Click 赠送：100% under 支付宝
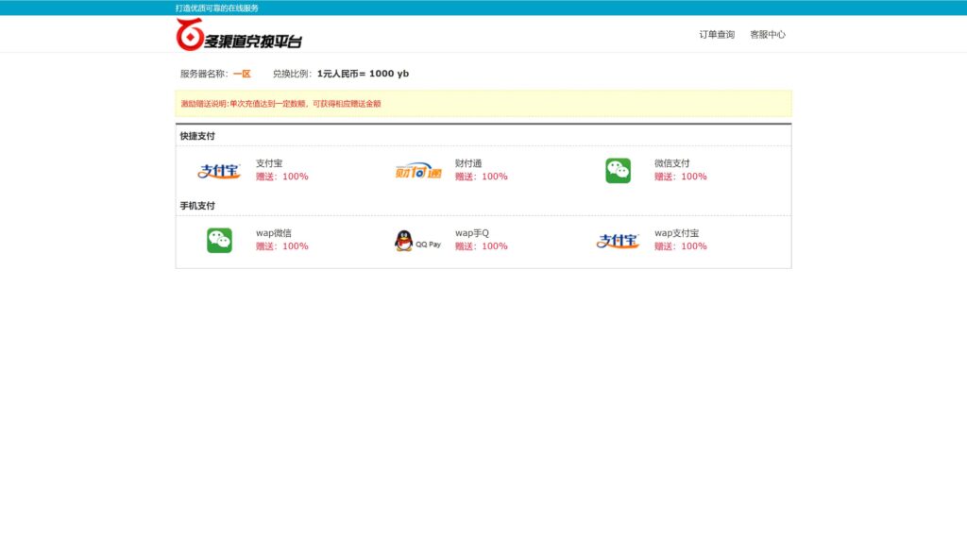This screenshot has width=967, height=541. pyautogui.click(x=281, y=177)
